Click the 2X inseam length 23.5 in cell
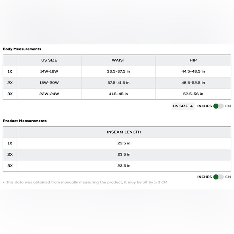234x234 pixels. pos(124,155)
